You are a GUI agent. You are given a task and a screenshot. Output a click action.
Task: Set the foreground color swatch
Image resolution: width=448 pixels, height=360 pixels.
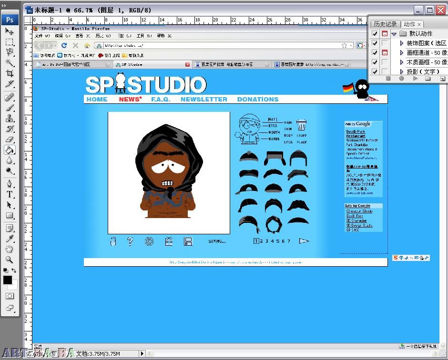(8, 280)
